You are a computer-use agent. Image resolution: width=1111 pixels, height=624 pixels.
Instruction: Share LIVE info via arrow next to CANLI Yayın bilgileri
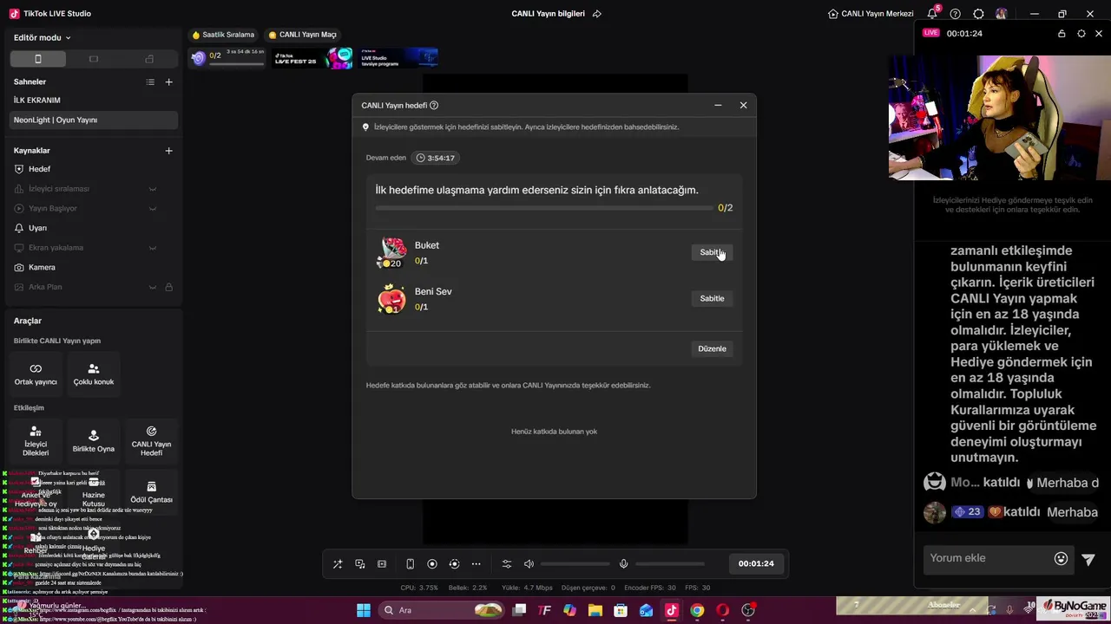point(596,14)
